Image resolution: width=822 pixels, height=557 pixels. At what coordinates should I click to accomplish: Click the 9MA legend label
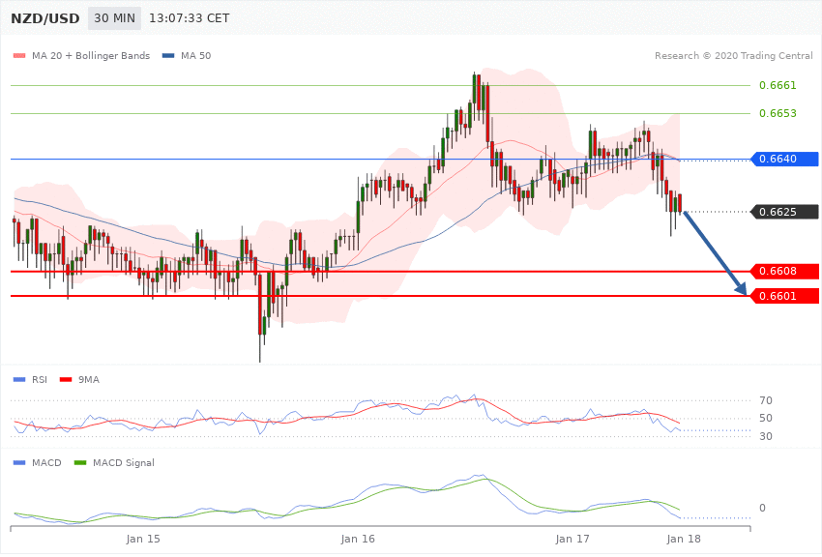pos(89,379)
